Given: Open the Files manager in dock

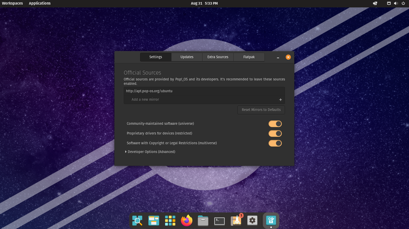Looking at the screenshot, I should [x=203, y=220].
